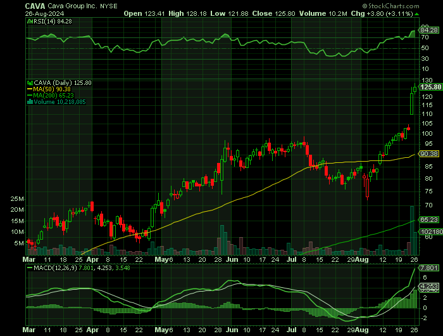Image resolution: width=443 pixels, height=336 pixels.
Task: Click the volume axis label 15M
Action: click(x=17, y=221)
